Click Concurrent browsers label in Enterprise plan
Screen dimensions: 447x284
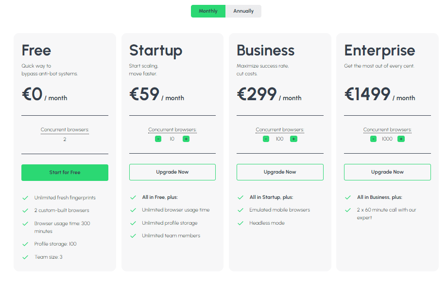pyautogui.click(x=387, y=130)
